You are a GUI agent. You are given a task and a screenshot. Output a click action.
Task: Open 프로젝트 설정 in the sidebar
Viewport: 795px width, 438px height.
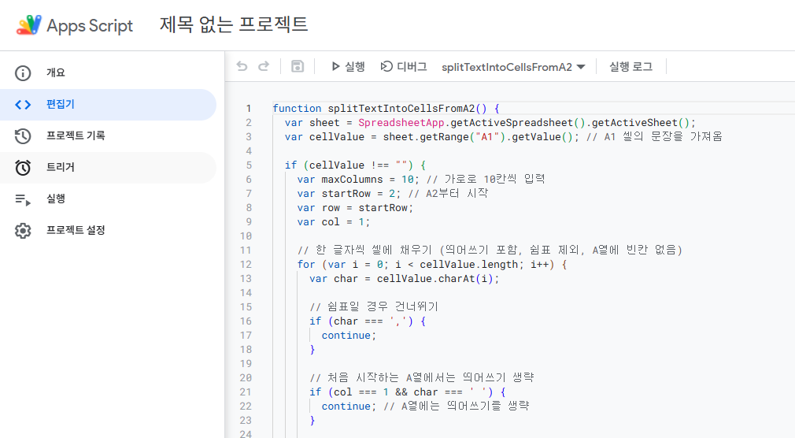pyautogui.click(x=108, y=230)
